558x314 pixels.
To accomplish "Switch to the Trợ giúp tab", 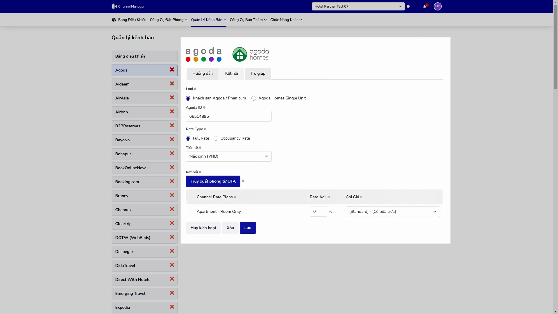I will pos(258,74).
